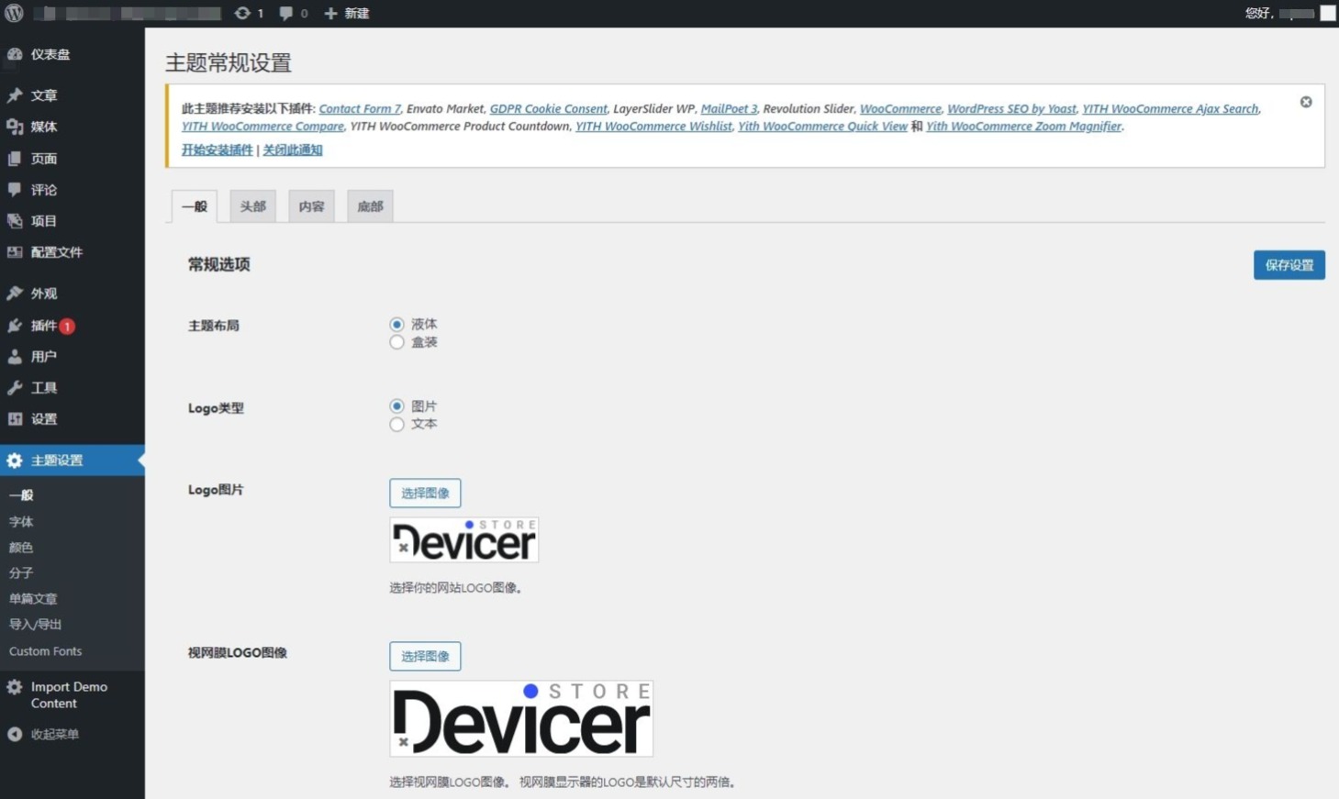Click the plus 新建 icon

coord(331,13)
